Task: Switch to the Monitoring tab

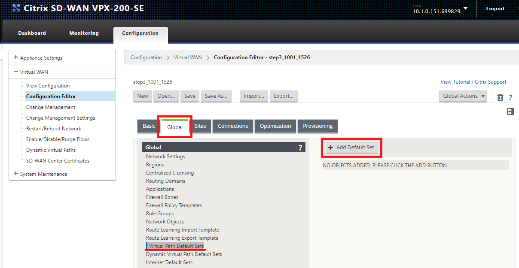Action: [x=84, y=33]
